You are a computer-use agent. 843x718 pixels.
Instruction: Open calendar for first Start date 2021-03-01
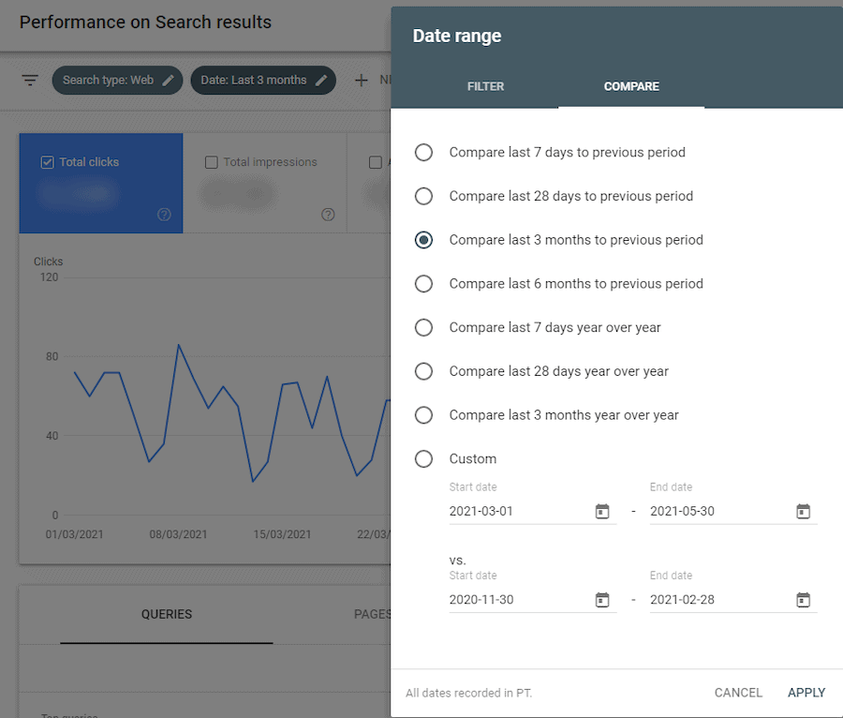click(x=602, y=511)
